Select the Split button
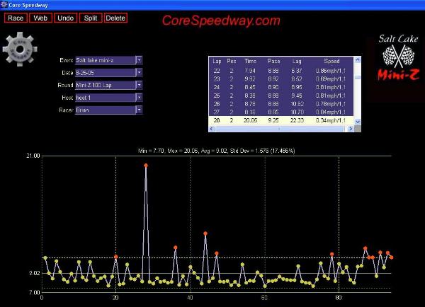The height and width of the screenshot is (307, 425). click(91, 18)
